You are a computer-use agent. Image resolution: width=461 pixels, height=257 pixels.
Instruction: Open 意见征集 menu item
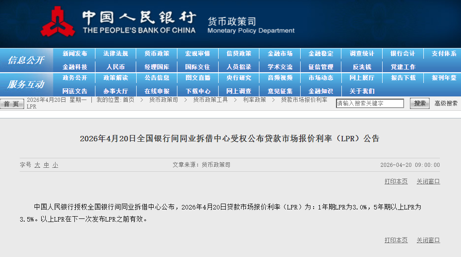click(280, 91)
